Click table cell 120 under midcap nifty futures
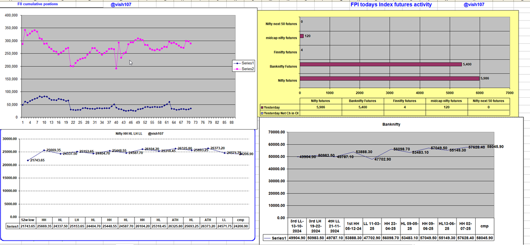Viewport: 530px width, 245px height. pyautogui.click(x=446, y=107)
